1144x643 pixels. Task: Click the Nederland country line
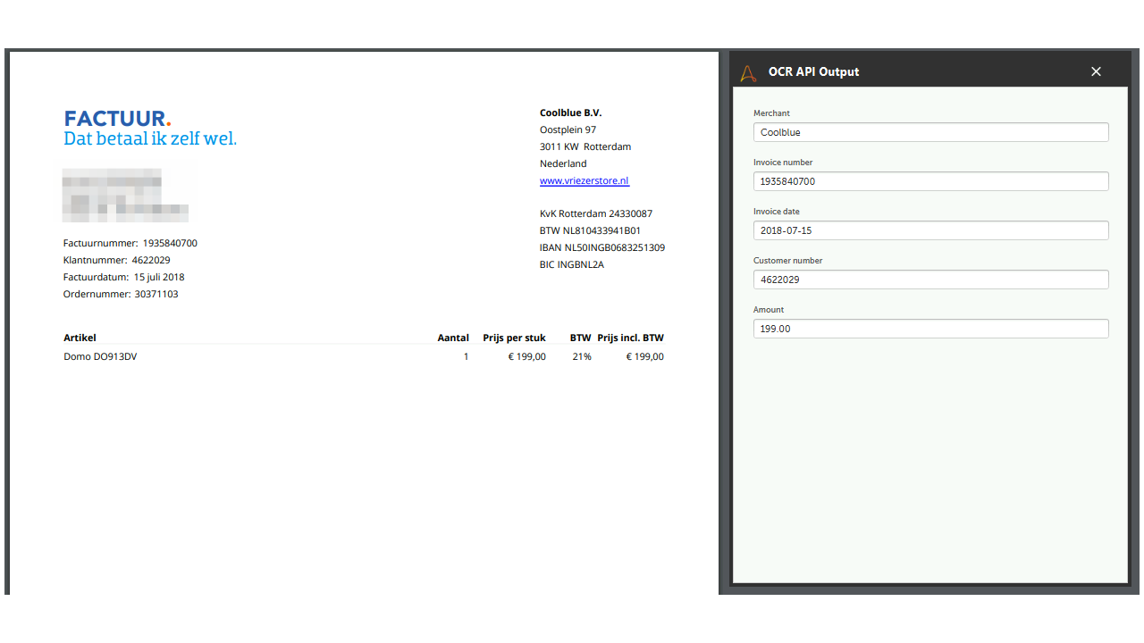tap(563, 163)
